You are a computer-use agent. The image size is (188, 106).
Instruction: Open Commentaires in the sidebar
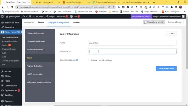point(11,86)
